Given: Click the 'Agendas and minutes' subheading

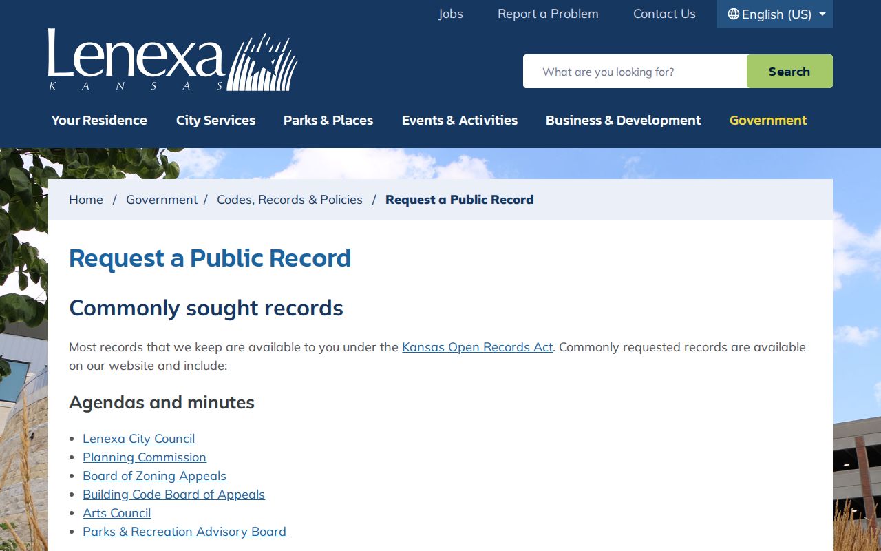Looking at the screenshot, I should (162, 402).
